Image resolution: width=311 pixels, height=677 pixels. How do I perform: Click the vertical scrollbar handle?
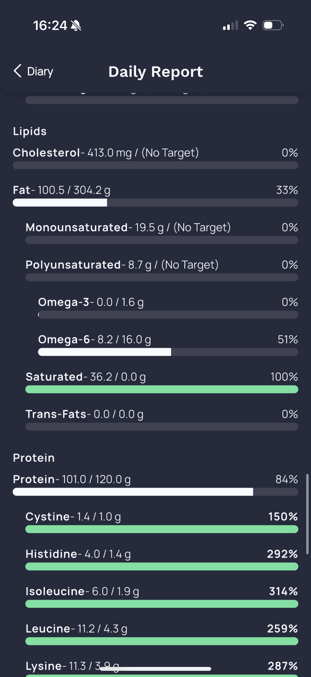(x=307, y=514)
